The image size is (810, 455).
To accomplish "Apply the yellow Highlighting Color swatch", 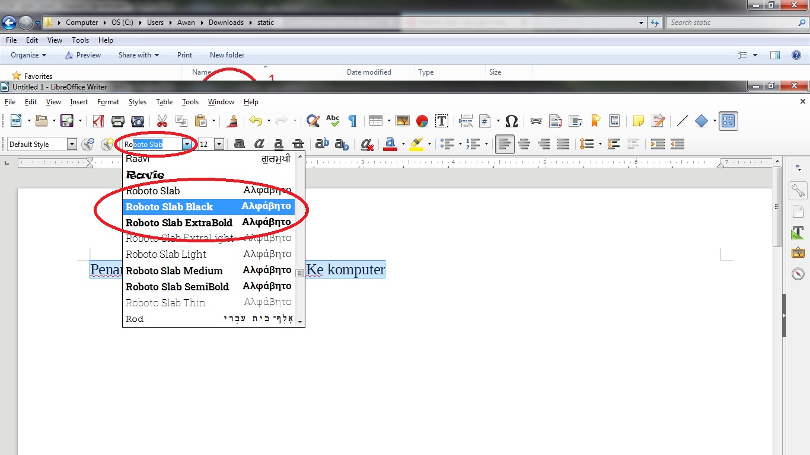I will click(x=416, y=144).
